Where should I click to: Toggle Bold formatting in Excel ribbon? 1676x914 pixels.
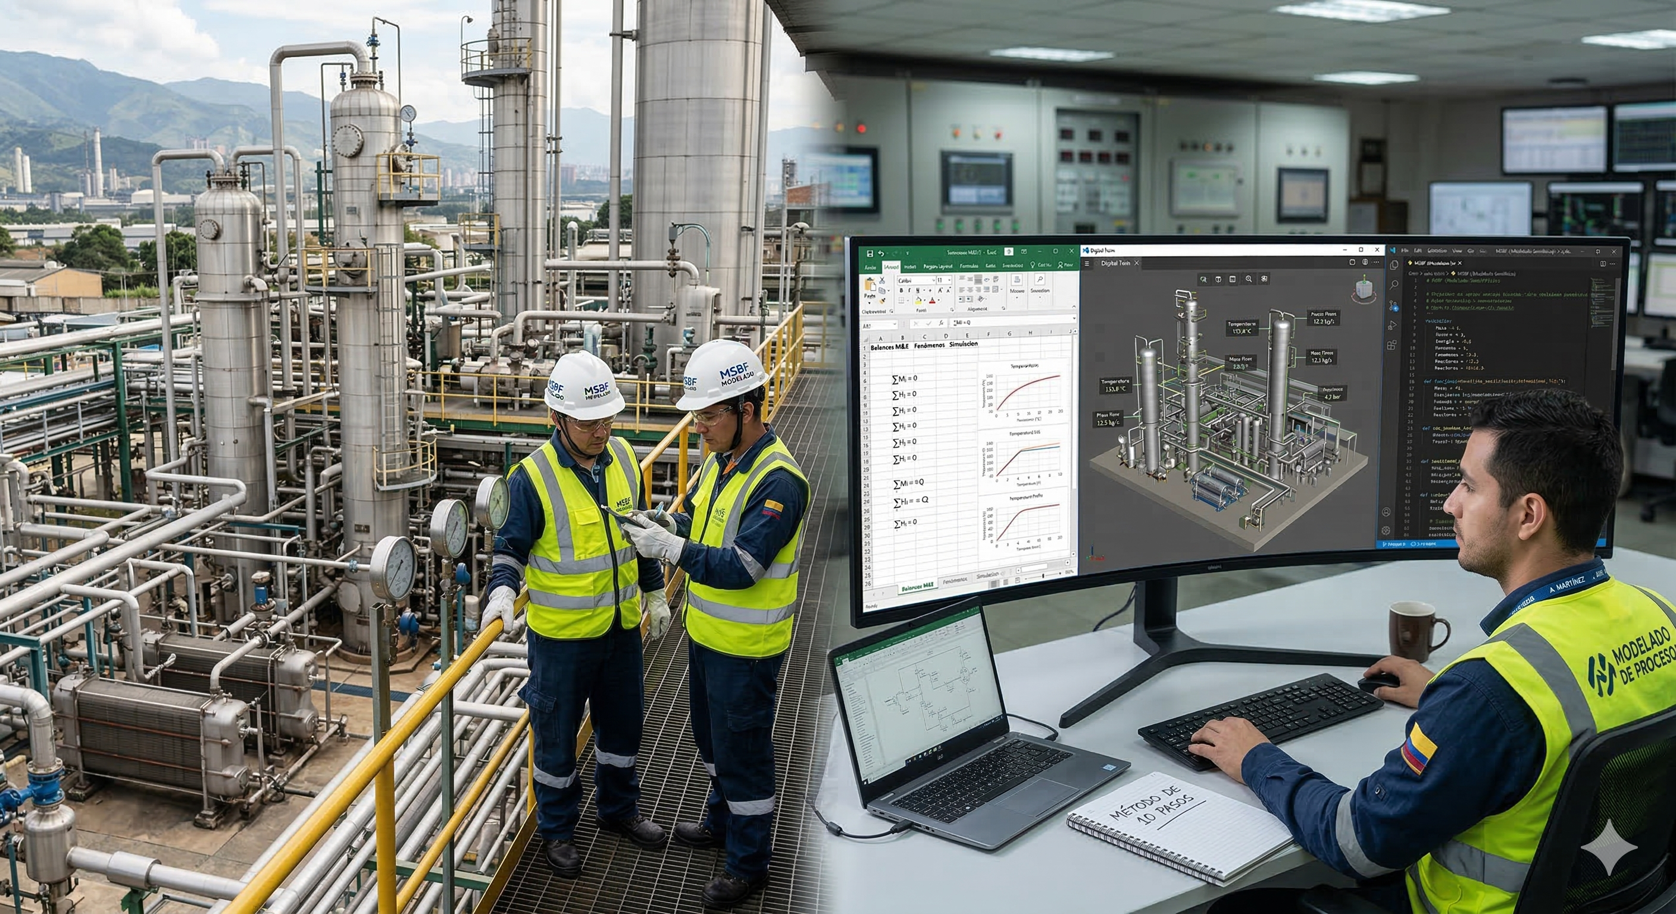[x=902, y=290]
